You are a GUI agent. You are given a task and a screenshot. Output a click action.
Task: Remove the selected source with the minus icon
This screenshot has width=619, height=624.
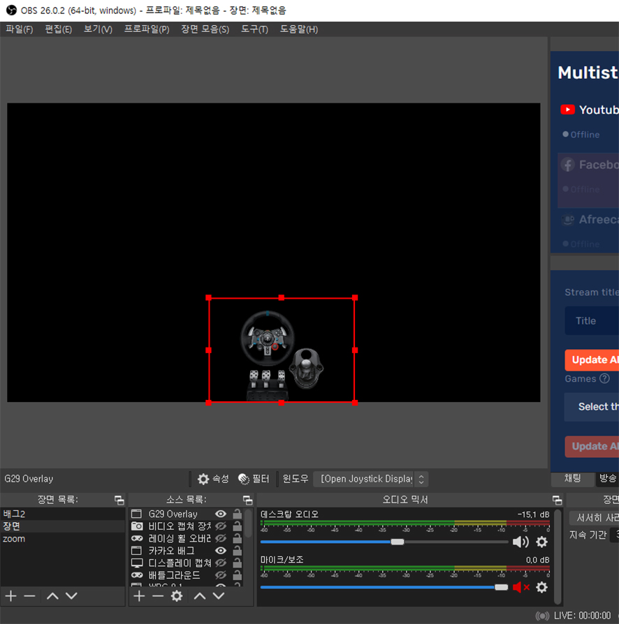(158, 596)
